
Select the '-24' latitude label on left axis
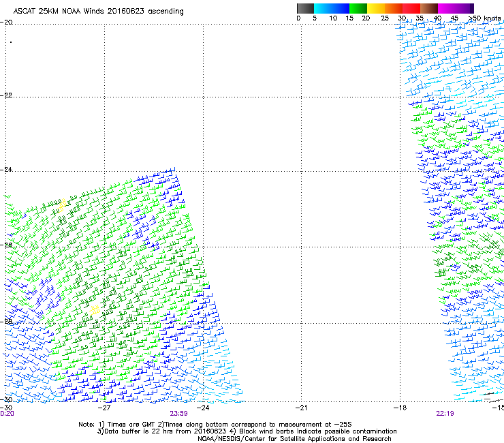6,170
